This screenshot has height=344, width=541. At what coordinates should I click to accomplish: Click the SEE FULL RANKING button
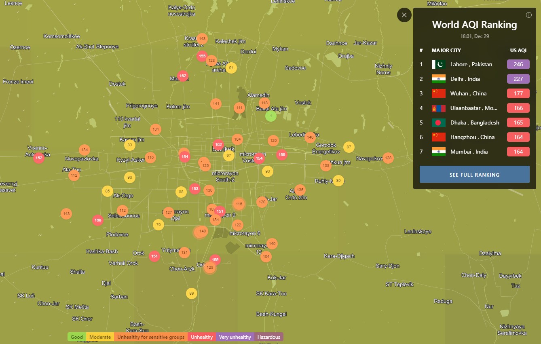coord(474,175)
